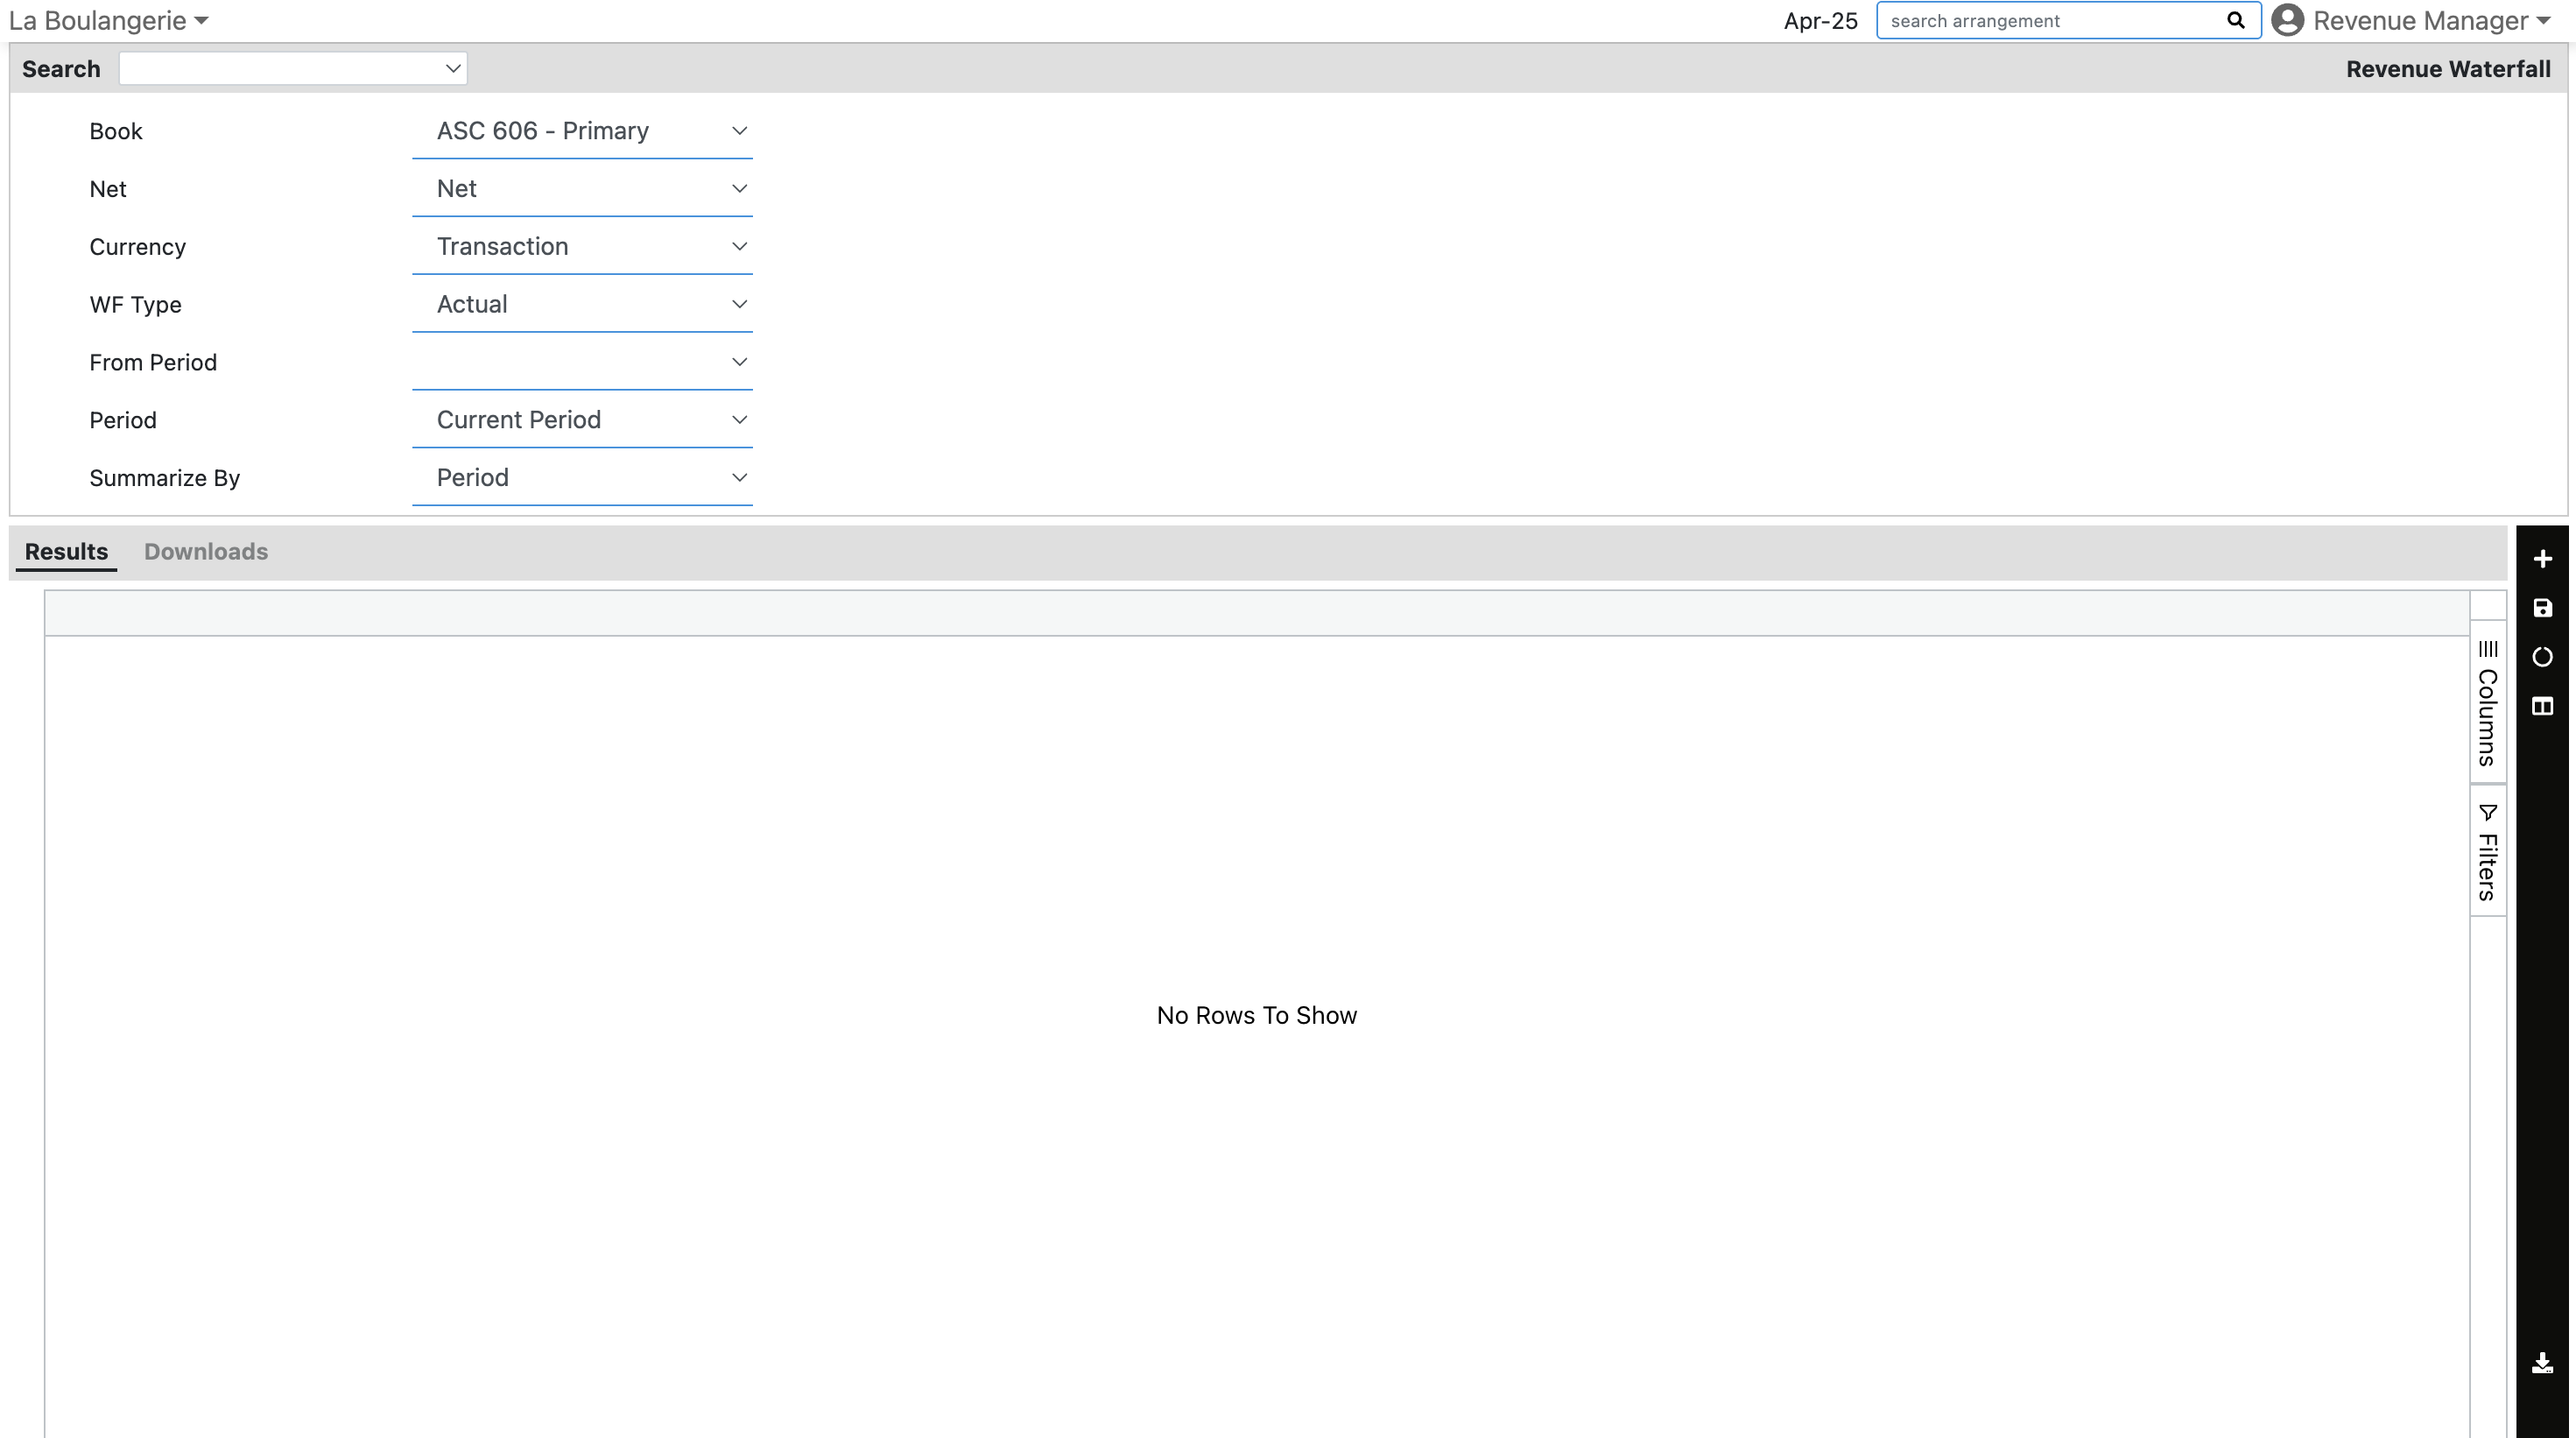Click the save icon in the sidebar
Screen dimensions: 2576x1438
pos(2541,608)
